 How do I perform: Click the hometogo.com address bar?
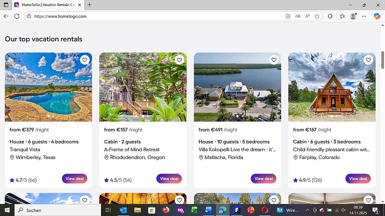tap(150, 16)
